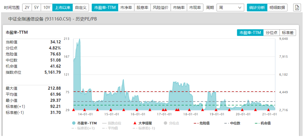Toggle the 危险值 dashed line legend
The height and width of the screenshot is (137, 304).
point(202,123)
